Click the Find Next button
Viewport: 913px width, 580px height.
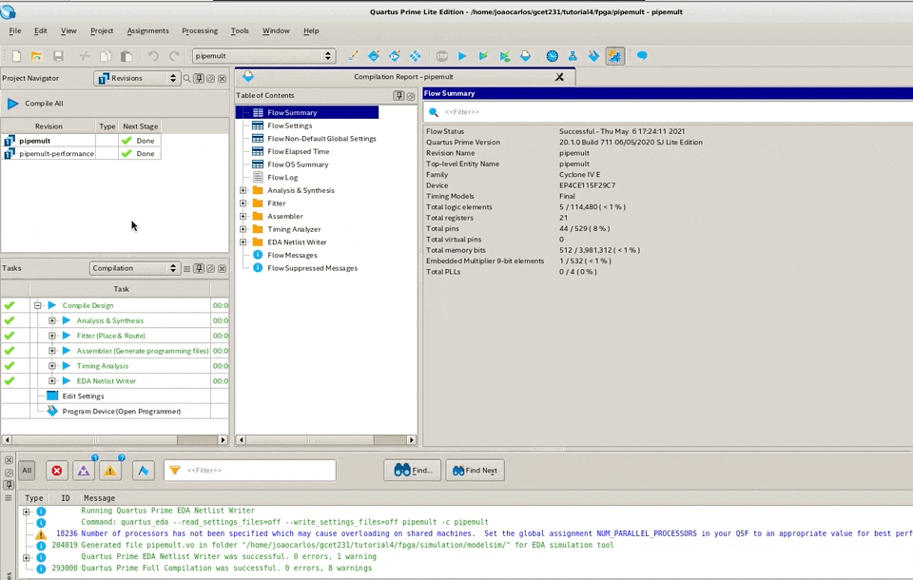click(475, 471)
